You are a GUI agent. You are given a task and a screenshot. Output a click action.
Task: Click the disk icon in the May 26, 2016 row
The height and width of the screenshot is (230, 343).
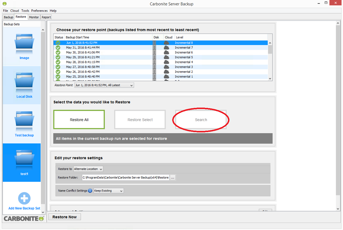tap(154, 72)
